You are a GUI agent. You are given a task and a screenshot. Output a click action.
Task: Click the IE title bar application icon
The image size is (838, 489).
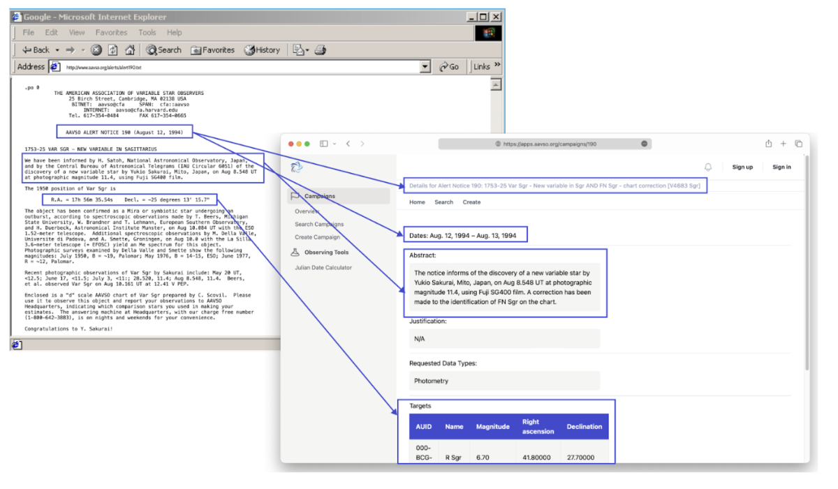click(17, 17)
